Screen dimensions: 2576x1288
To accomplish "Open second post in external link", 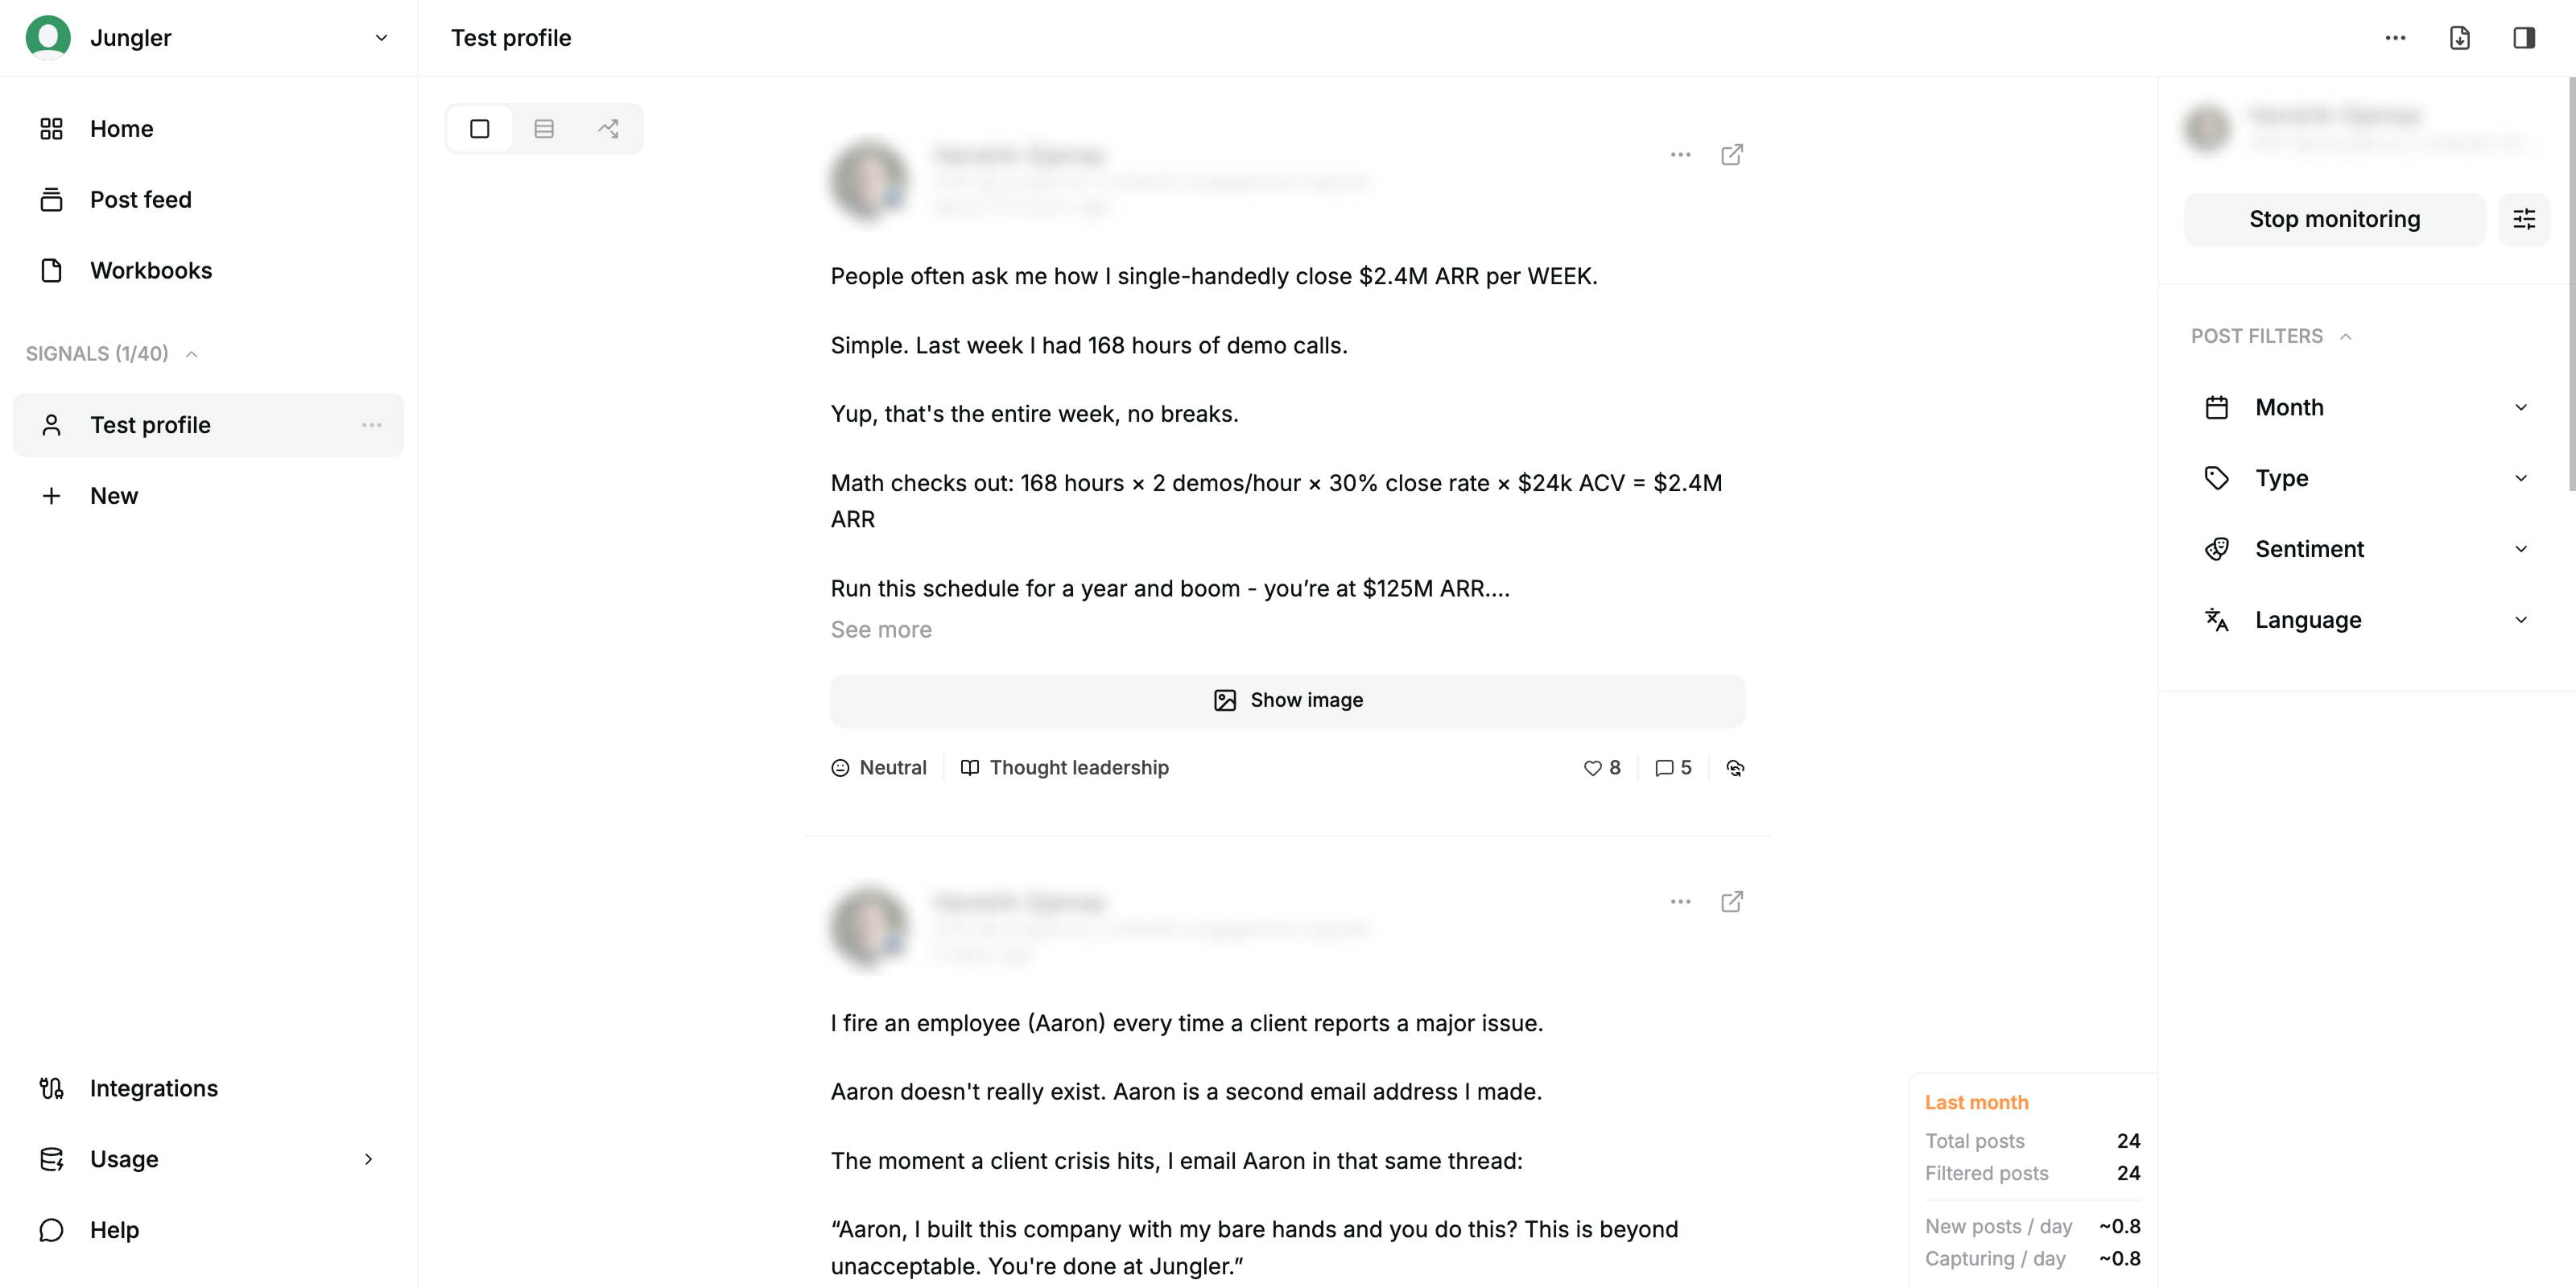I will [1732, 902].
